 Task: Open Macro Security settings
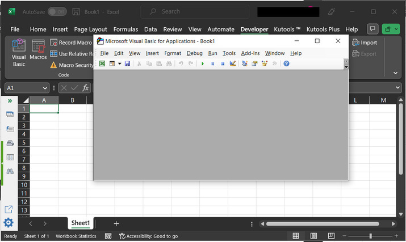pos(71,65)
